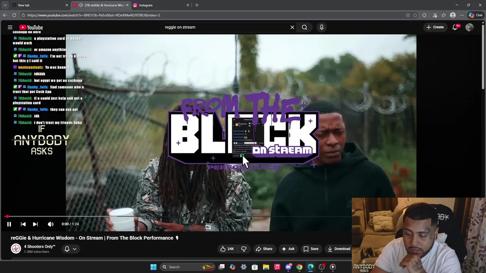Dislike the video with thumbs-down
This screenshot has height=273, width=486.
[244, 249]
